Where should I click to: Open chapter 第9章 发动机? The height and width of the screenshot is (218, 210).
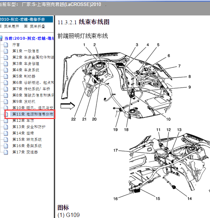[x=24, y=101]
